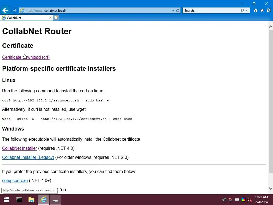The height and width of the screenshot is (205, 273).
Task: Close the CollabNet tab
Action: point(50,18)
